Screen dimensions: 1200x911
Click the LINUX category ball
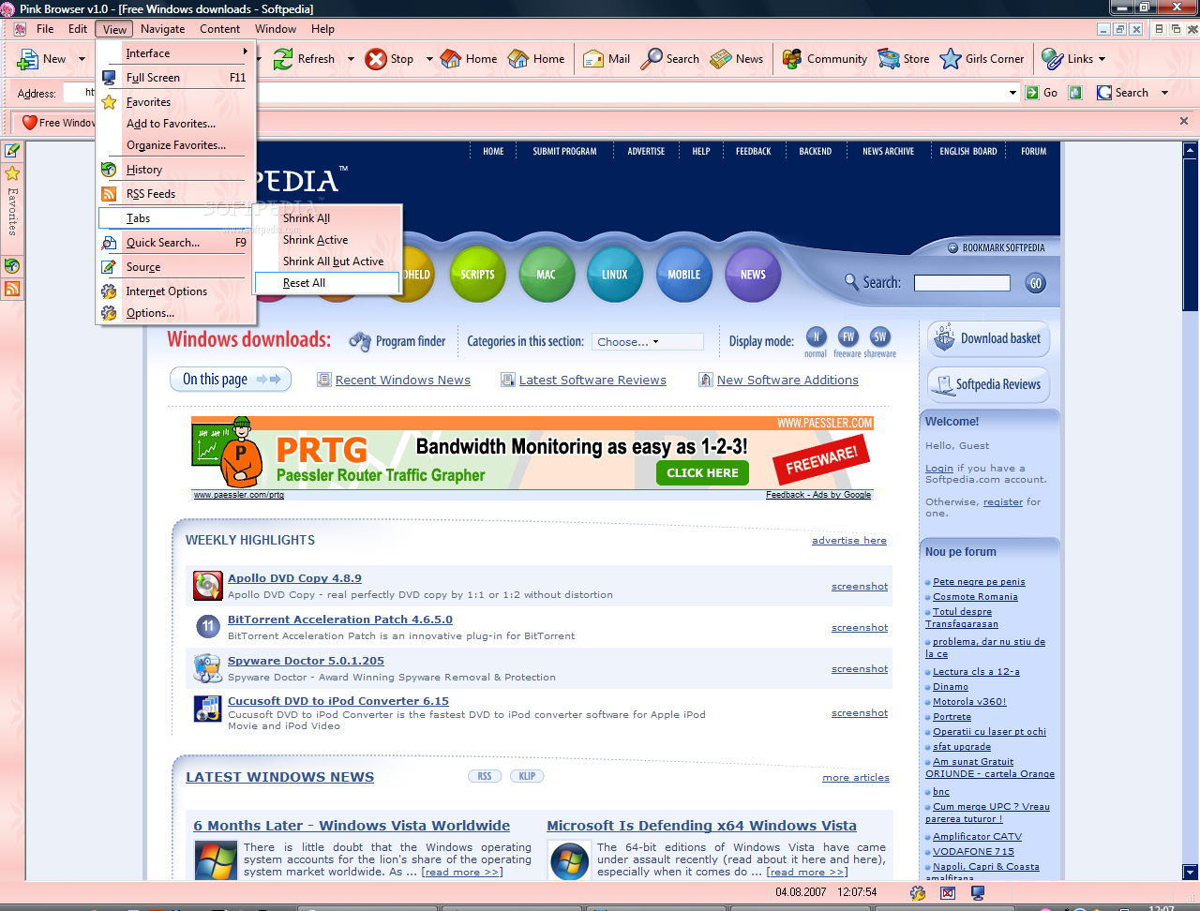tap(615, 274)
